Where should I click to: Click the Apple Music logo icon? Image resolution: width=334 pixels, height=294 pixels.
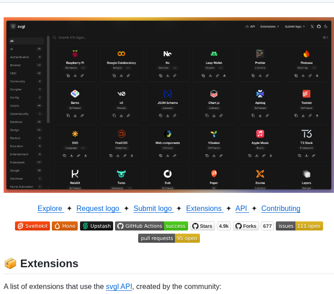coord(260,133)
